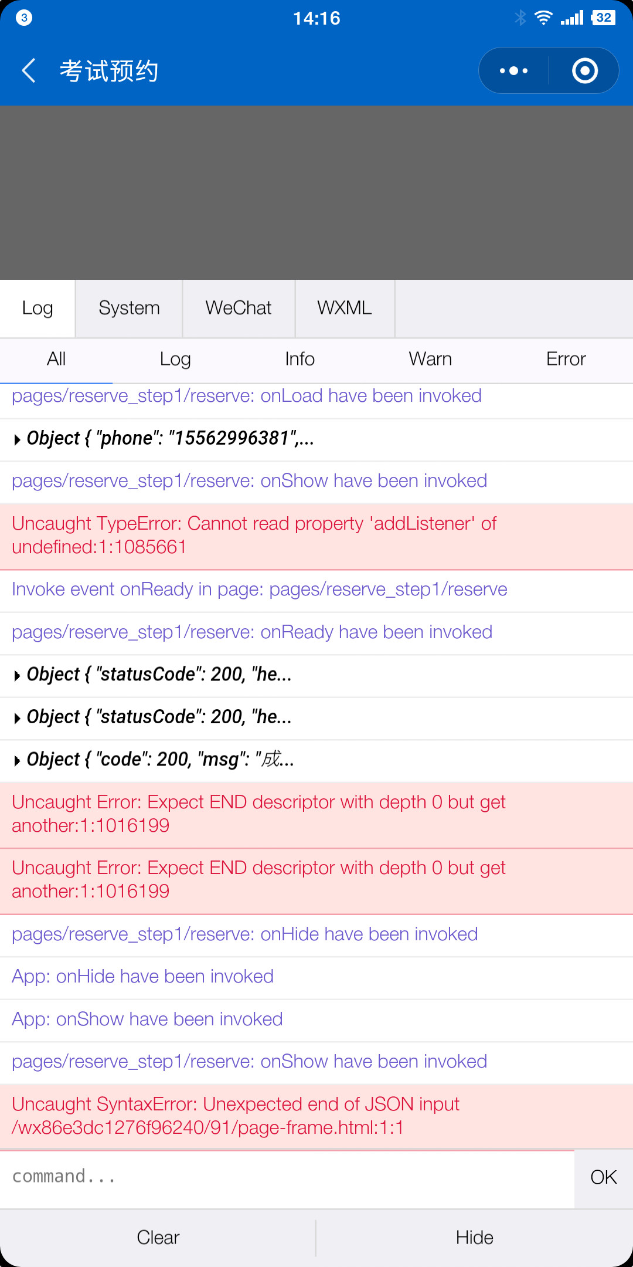Hide the debug console panel
This screenshot has width=633, height=1267.
tap(475, 1237)
